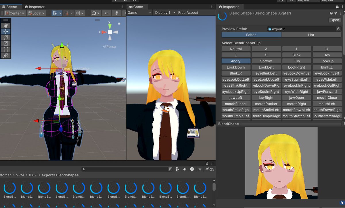Open the Display 1 dropdown
This screenshot has width=345, height=208.
(165, 13)
